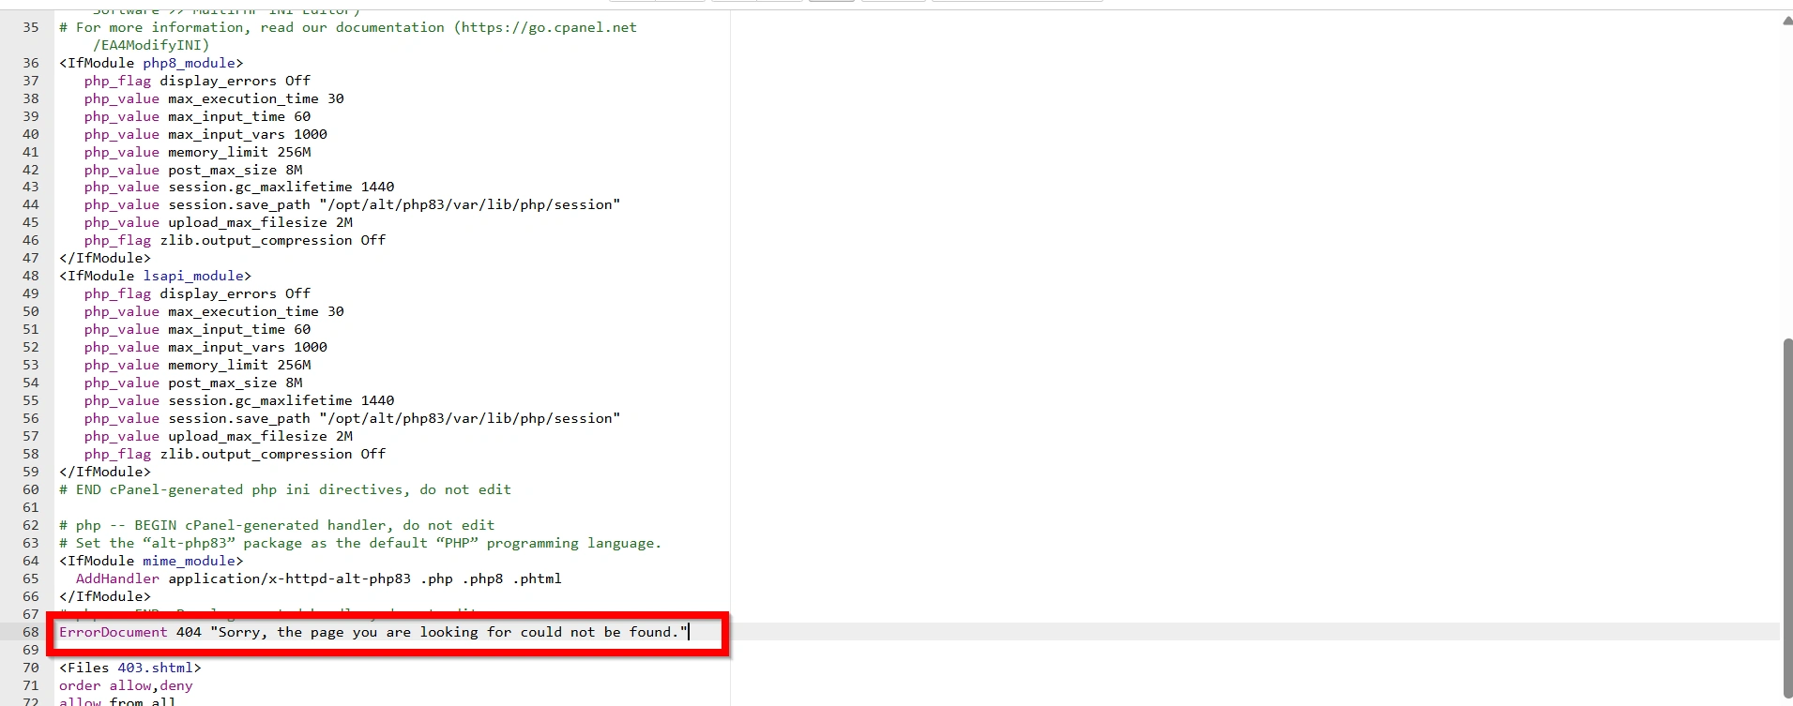Viewport: 1793px width, 706px height.
Task: Click the closing '</IfModule>' on line 66
Action: click(x=105, y=596)
